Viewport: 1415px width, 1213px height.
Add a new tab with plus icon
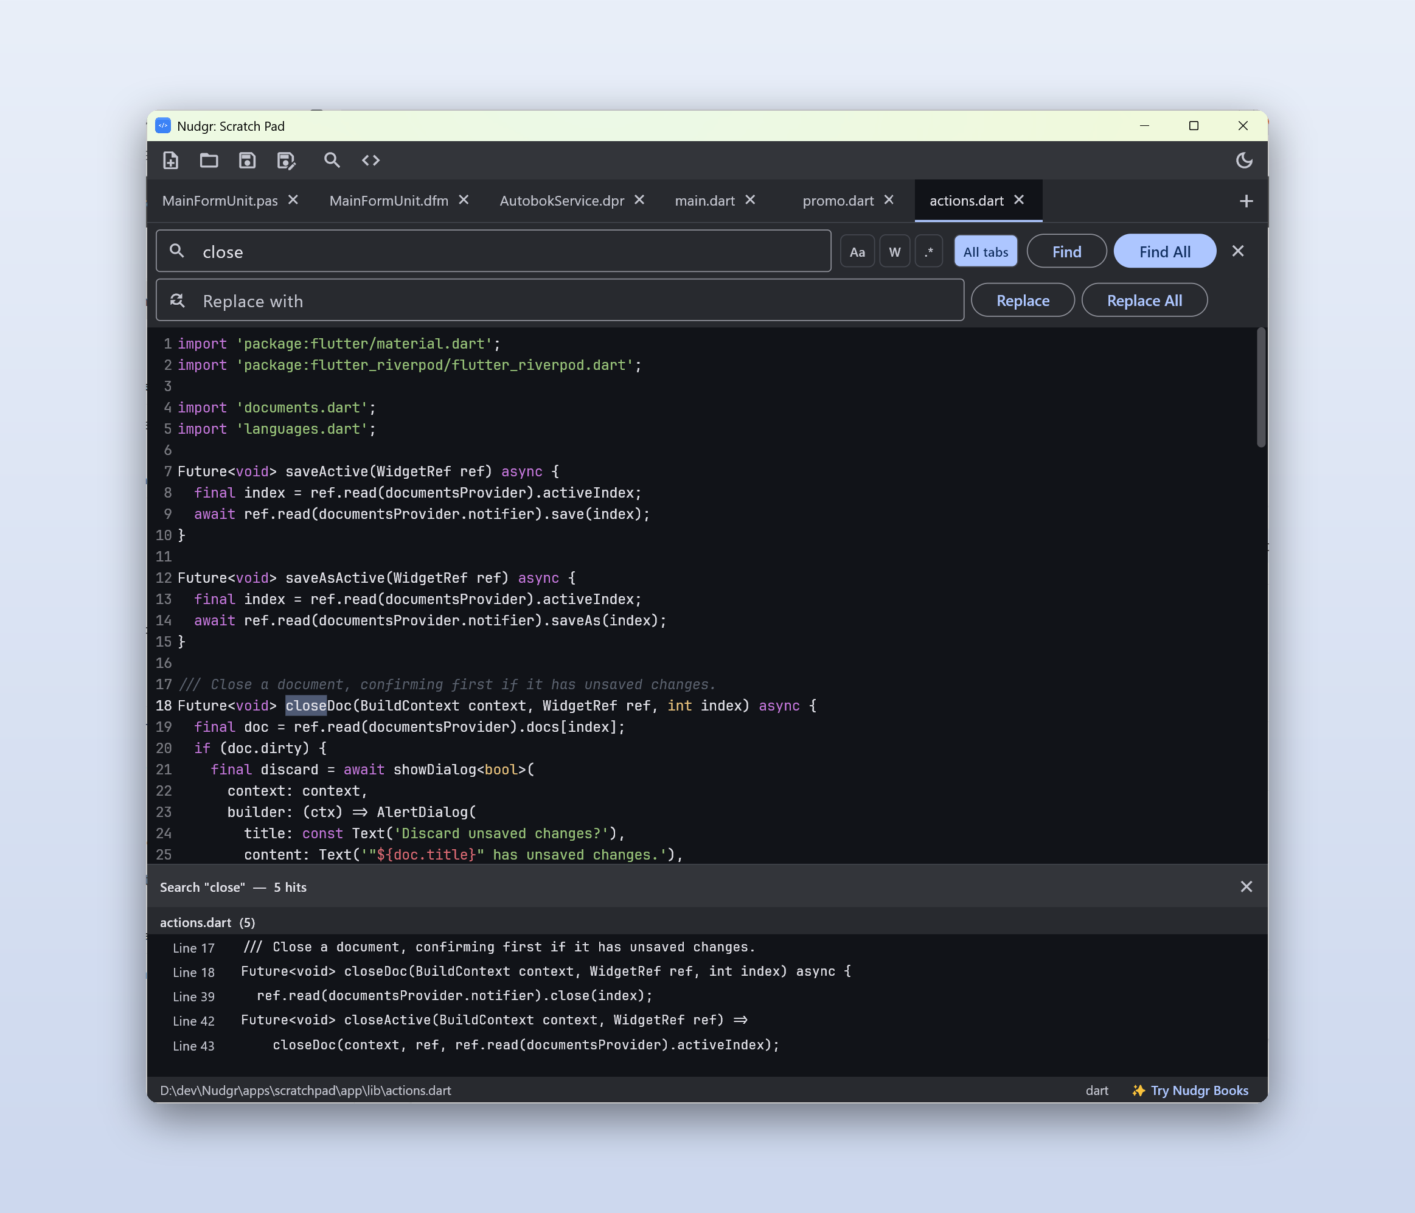click(x=1246, y=201)
